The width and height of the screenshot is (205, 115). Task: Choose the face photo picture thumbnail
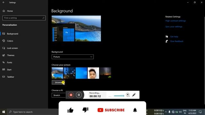[93, 73]
